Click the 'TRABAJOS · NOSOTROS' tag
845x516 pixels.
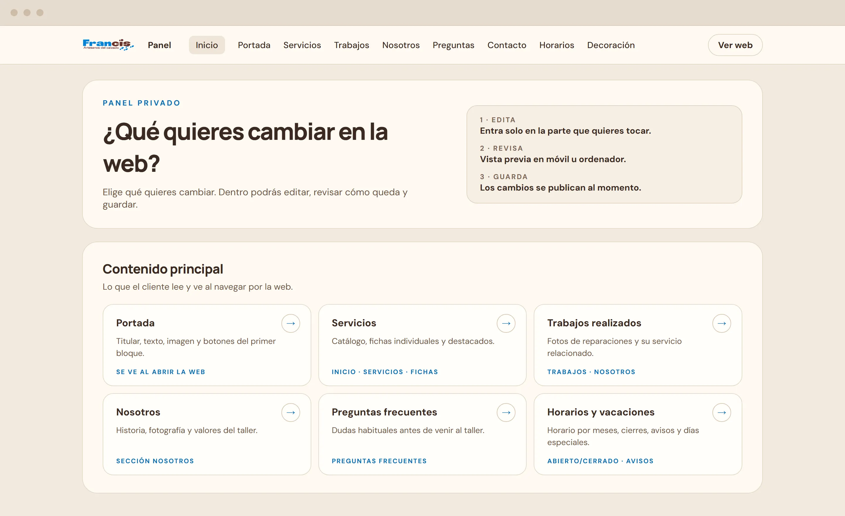pos(591,372)
